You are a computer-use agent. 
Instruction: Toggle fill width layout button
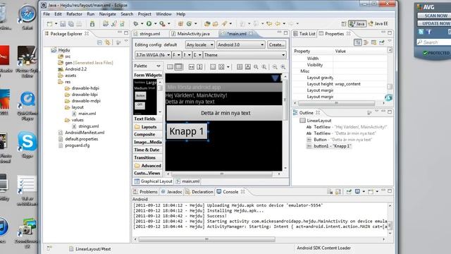point(191,67)
